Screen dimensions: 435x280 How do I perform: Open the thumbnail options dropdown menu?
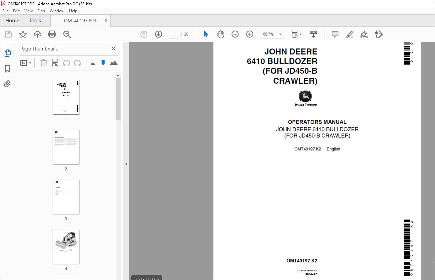coord(26,63)
